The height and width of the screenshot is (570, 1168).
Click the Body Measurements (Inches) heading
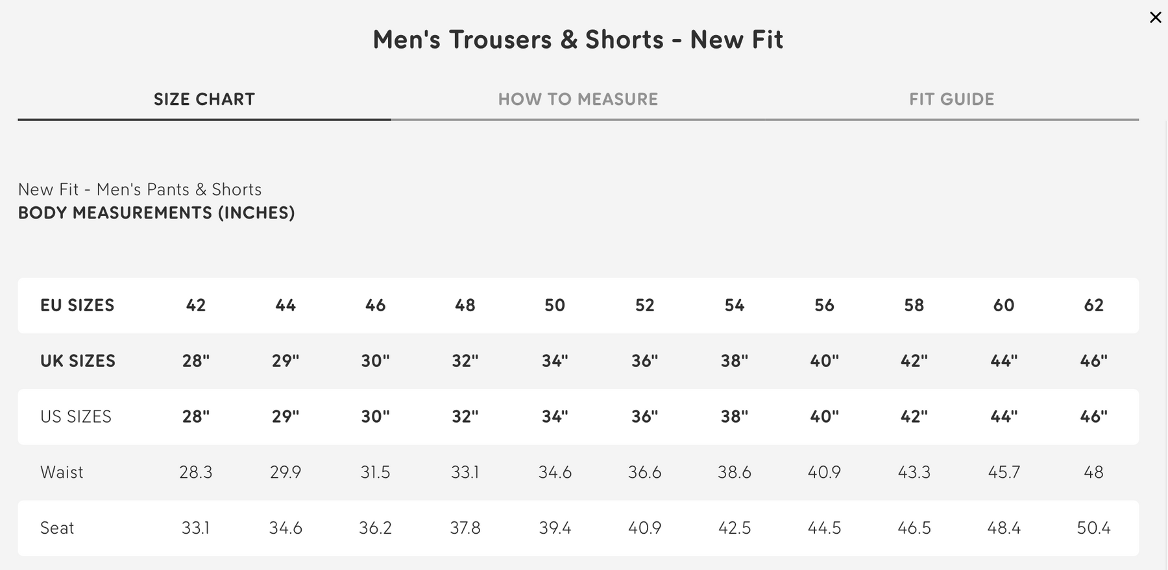[156, 213]
